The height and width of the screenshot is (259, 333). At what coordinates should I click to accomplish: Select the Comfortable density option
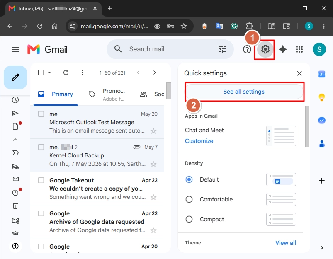point(189,199)
